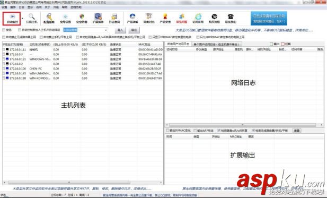Screen dimensions: 327x198
Task: Open the USB port management promo link
Action: (244, 30)
